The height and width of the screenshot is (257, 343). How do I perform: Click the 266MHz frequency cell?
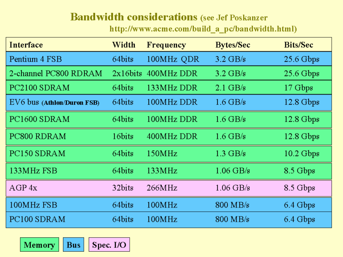pos(162,188)
